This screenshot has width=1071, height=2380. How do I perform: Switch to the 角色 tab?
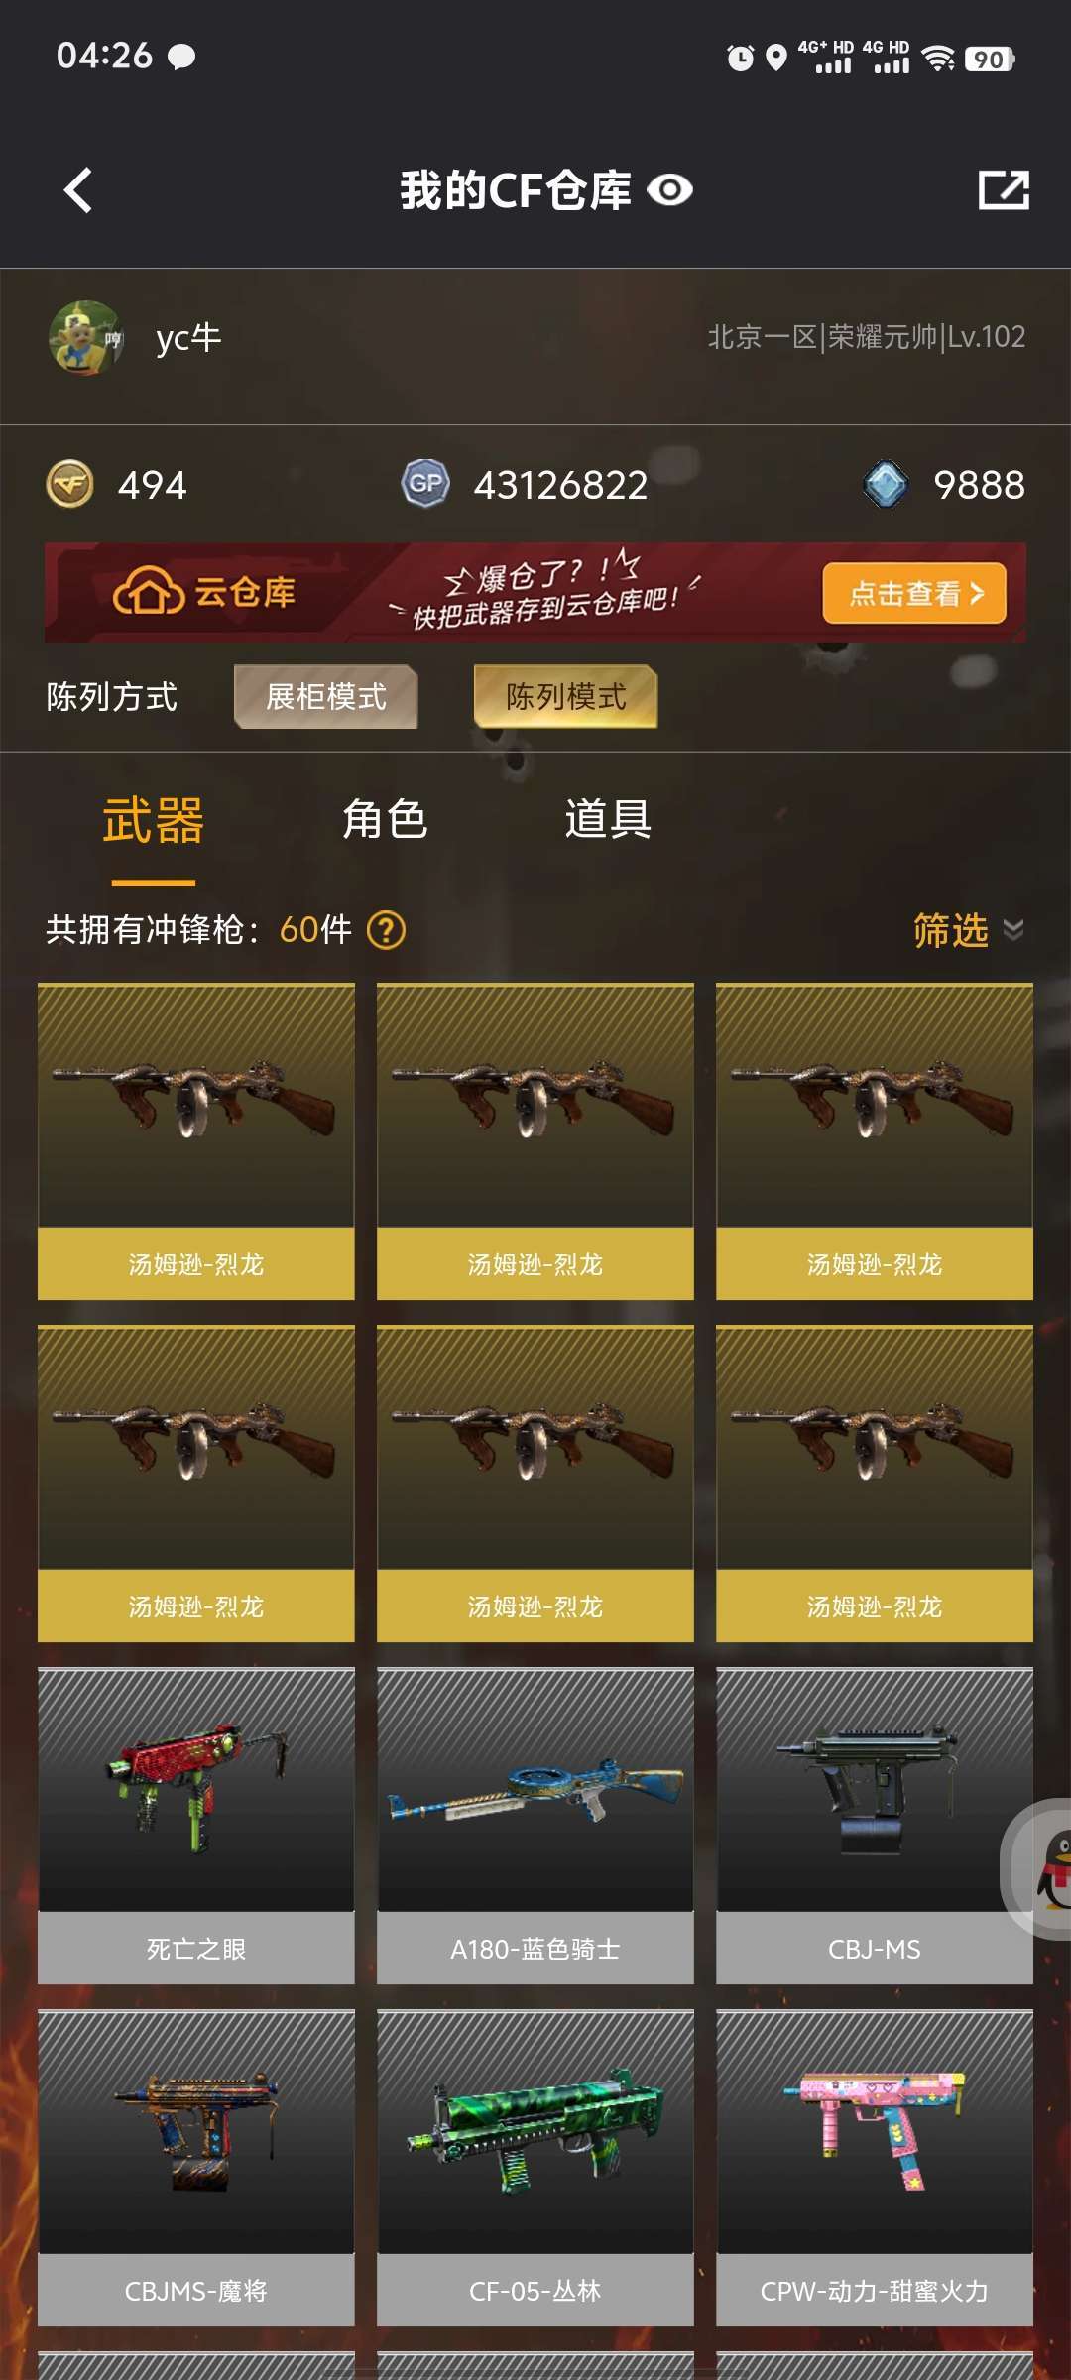(x=385, y=819)
